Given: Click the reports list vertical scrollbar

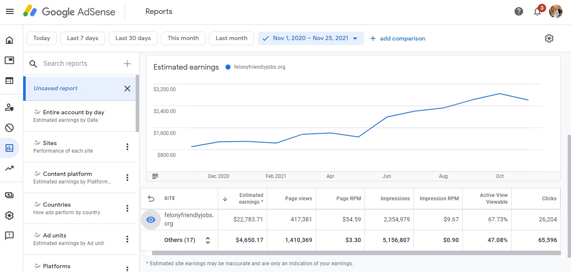Looking at the screenshot, I should click(137, 104).
